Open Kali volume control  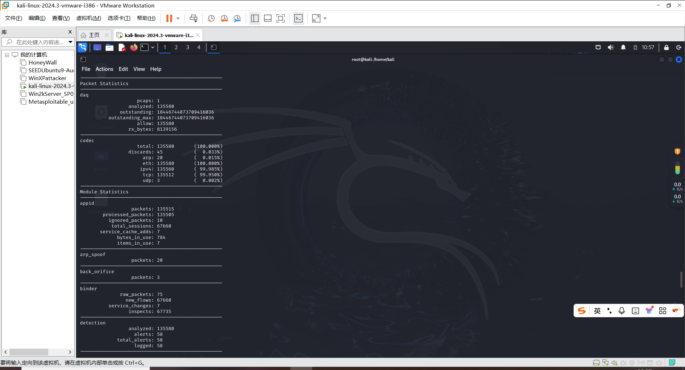click(611, 47)
